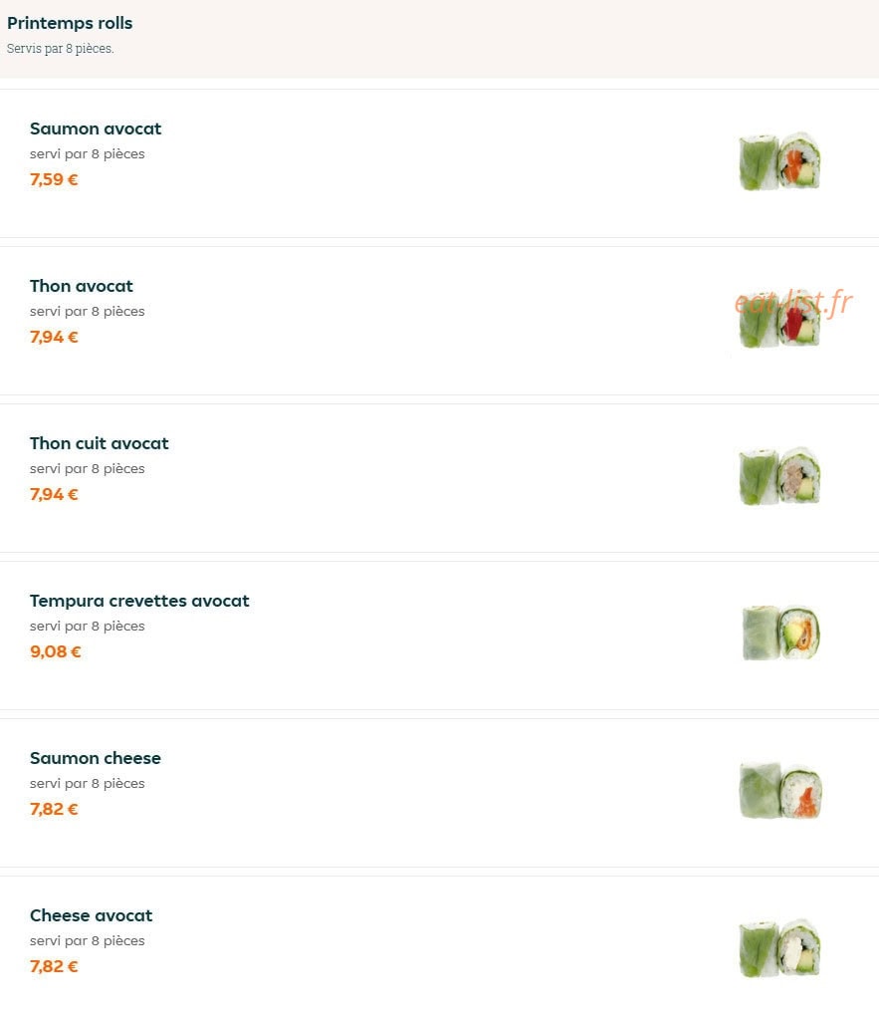Open the Cheese avocat roll image

(x=779, y=948)
